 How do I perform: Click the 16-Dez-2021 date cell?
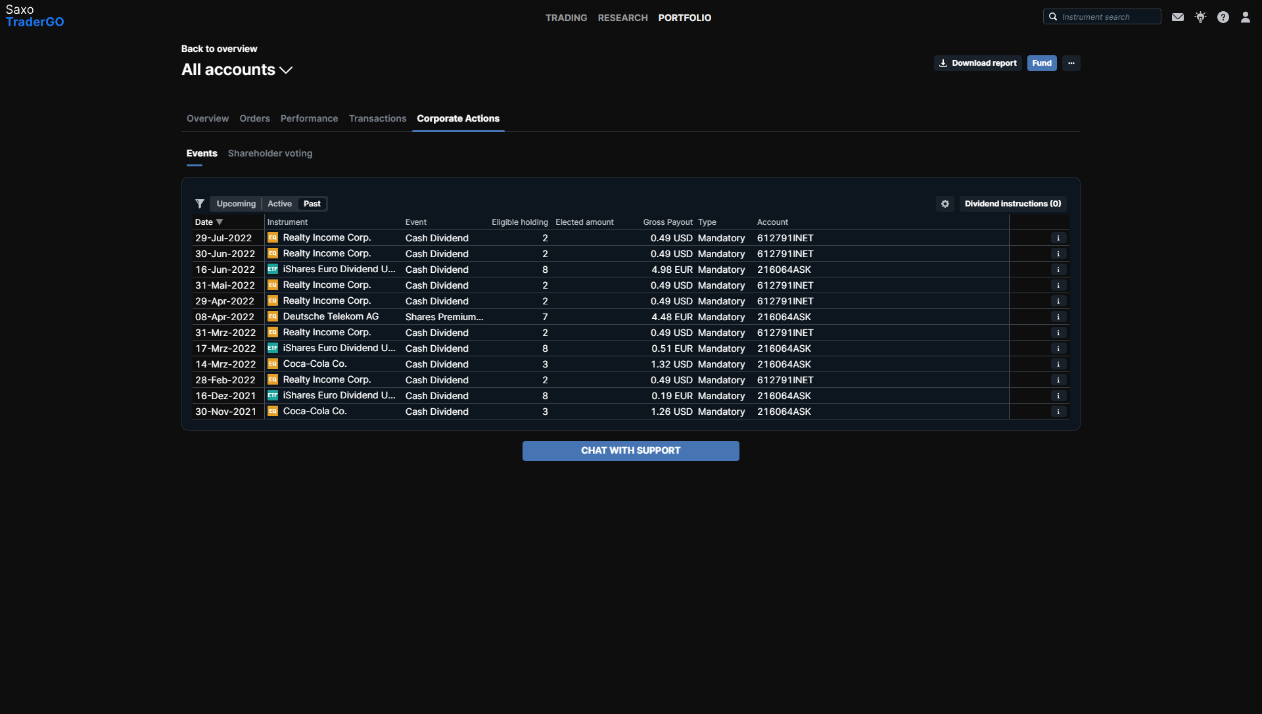click(225, 396)
